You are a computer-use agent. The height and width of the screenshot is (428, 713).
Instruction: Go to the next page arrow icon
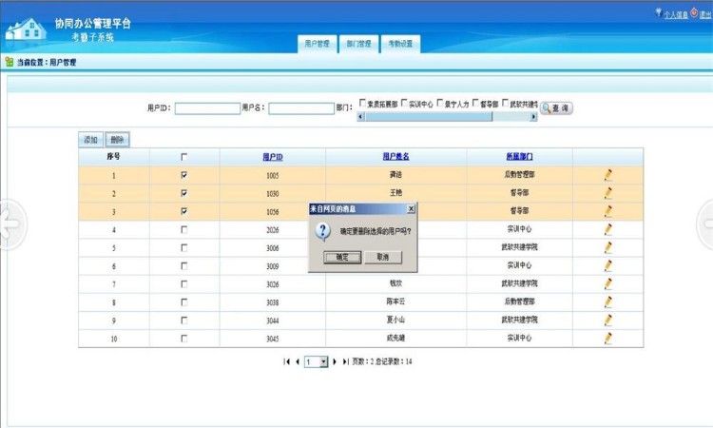point(335,361)
